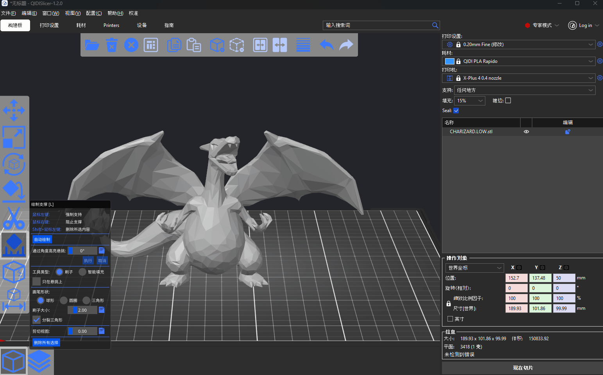Click the 删除所有选择 button
The height and width of the screenshot is (375, 603).
point(46,343)
